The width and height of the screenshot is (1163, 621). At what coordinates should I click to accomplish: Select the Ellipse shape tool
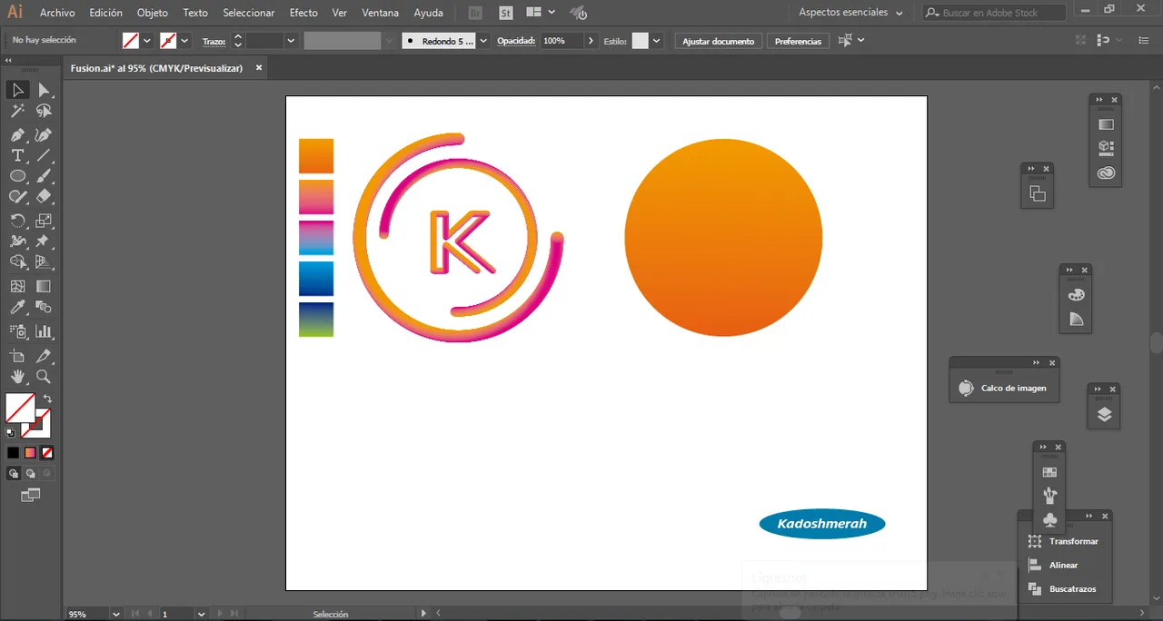pyautogui.click(x=17, y=176)
